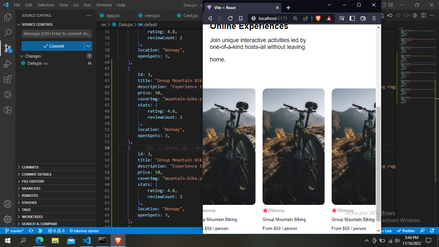Click tabnine starter in status bar
Screen dimensions: 439x247
coord(84,231)
